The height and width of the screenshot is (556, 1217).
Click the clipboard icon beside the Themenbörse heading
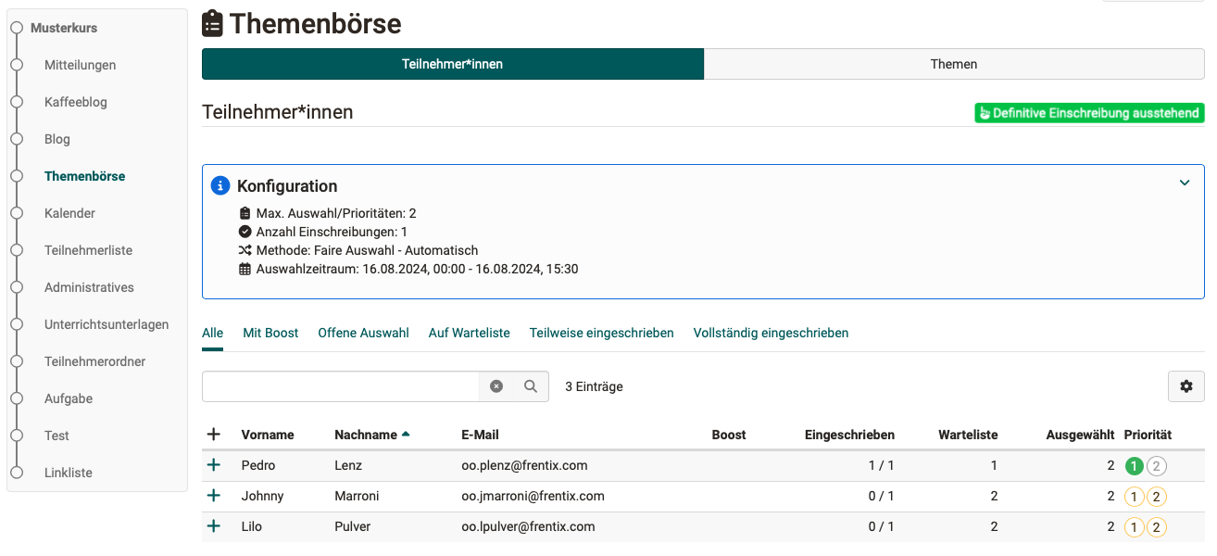point(212,22)
